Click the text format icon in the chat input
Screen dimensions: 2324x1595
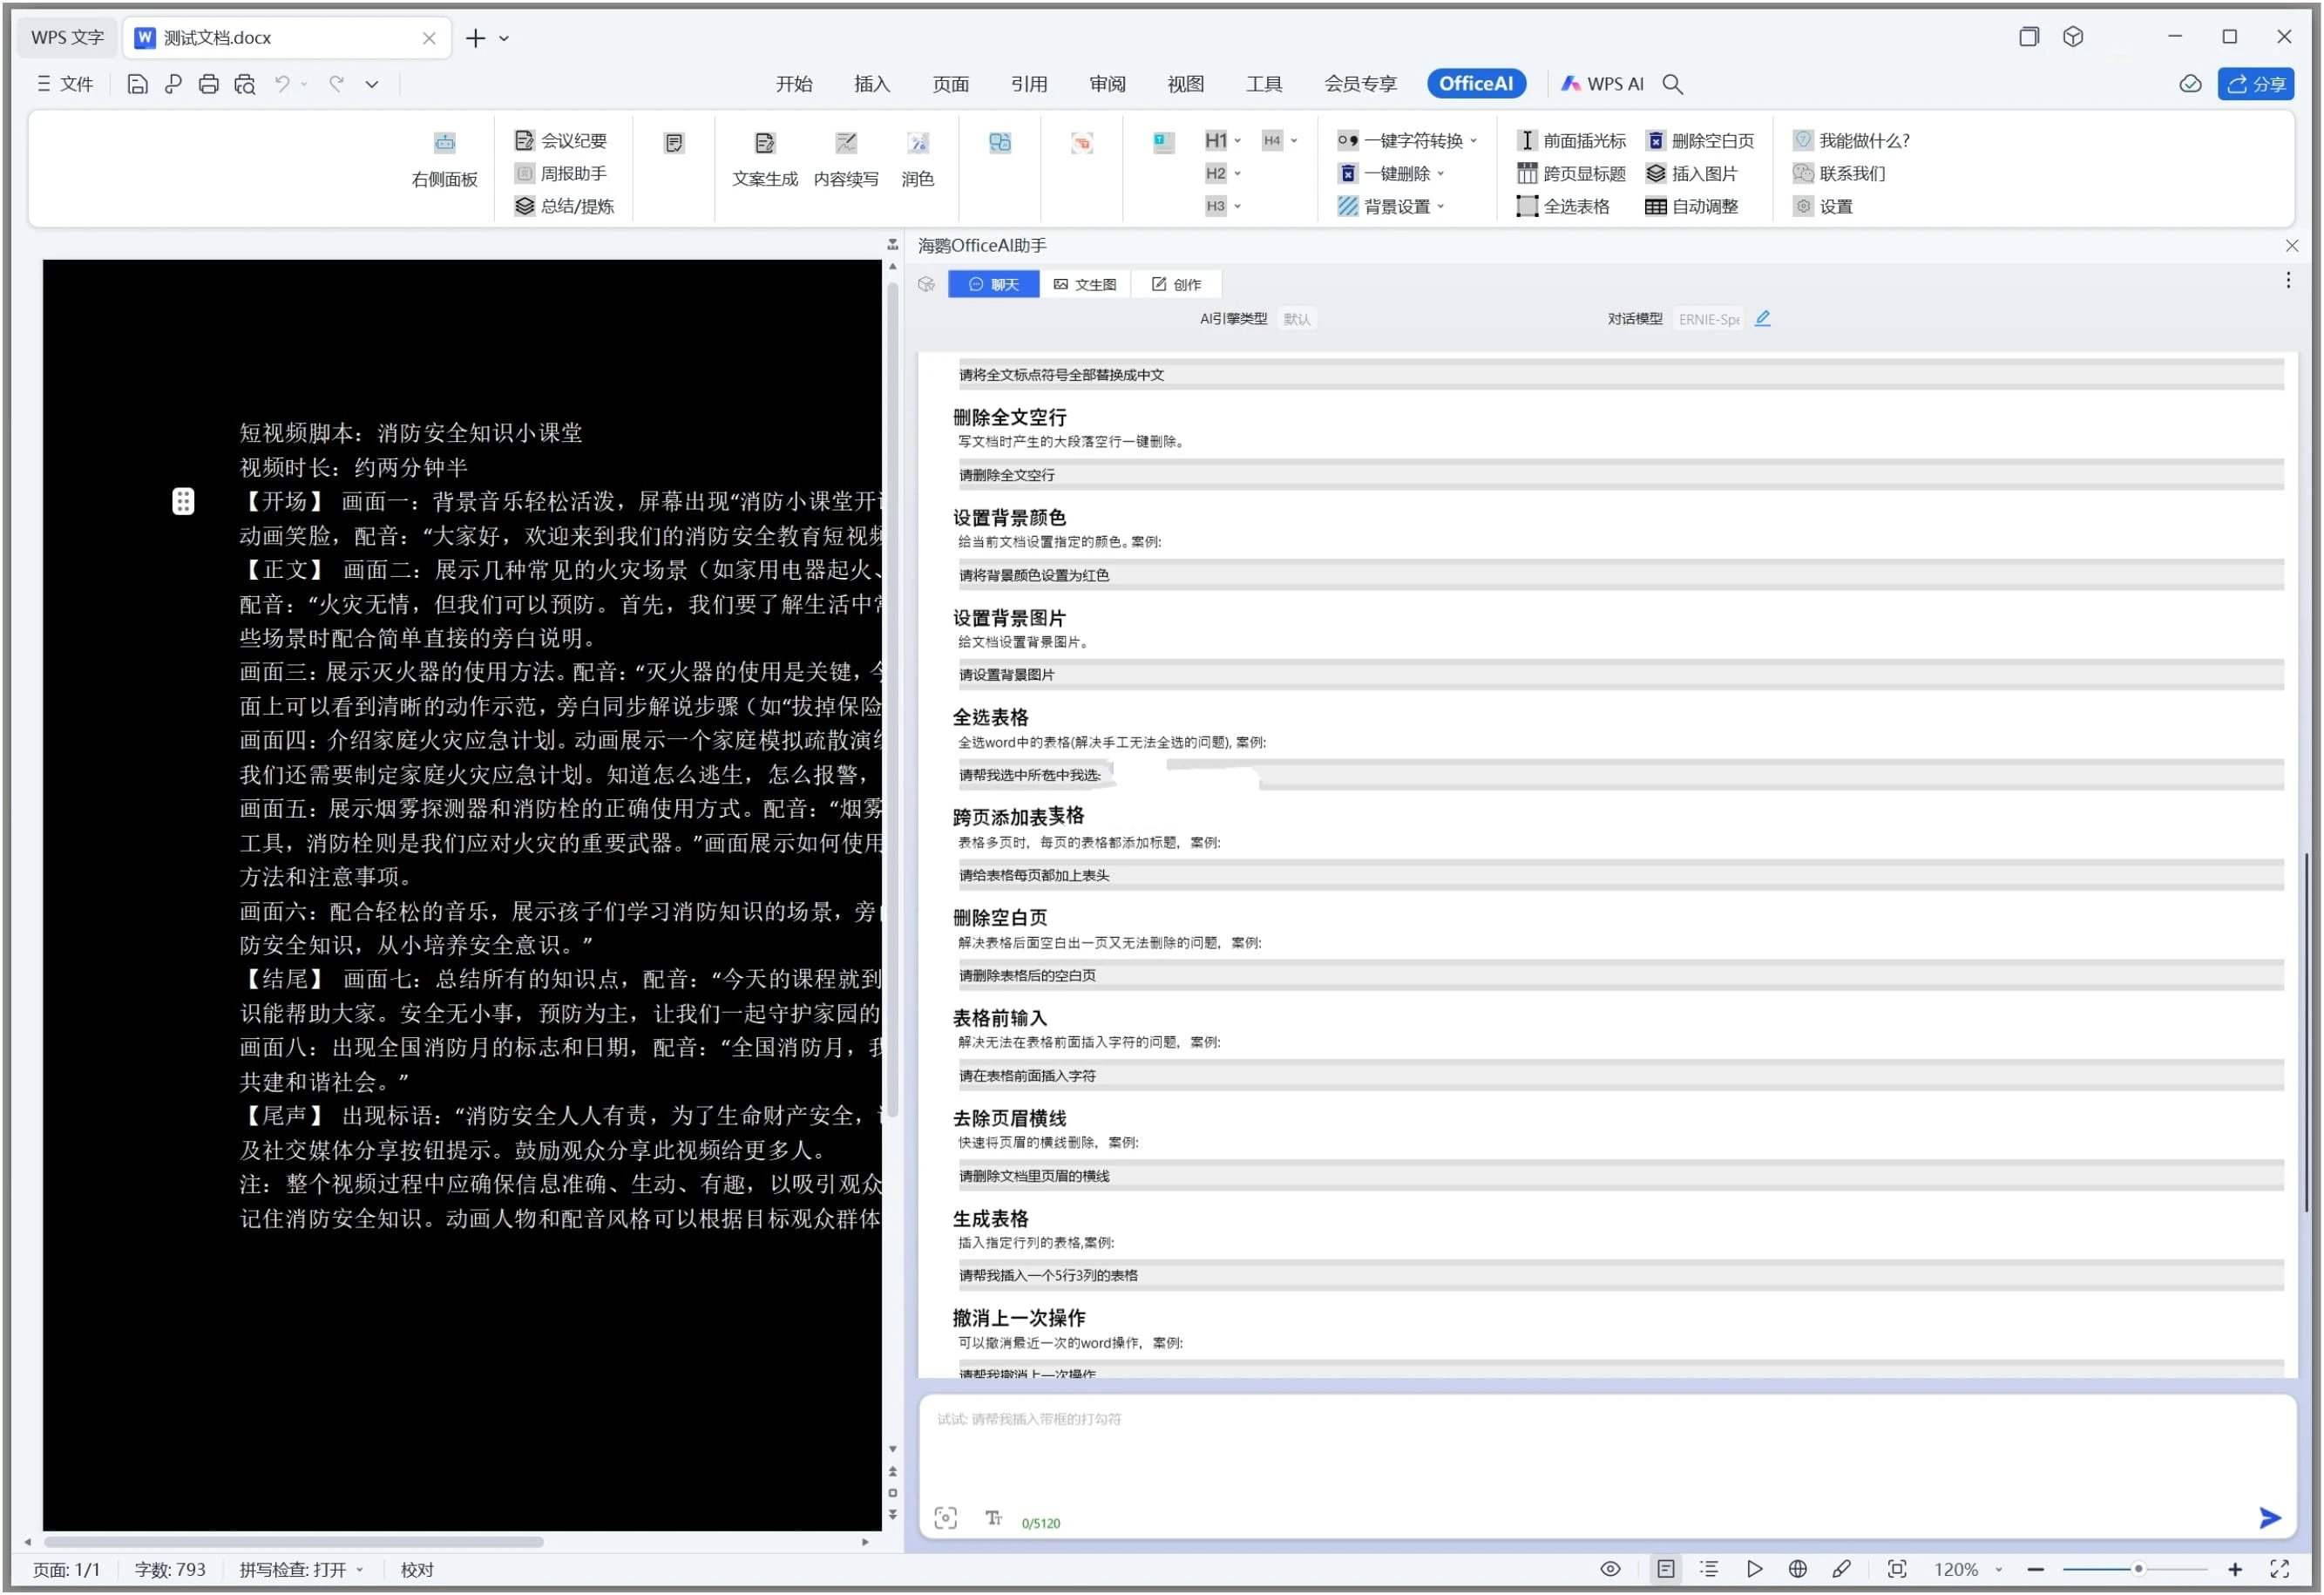tap(993, 1518)
